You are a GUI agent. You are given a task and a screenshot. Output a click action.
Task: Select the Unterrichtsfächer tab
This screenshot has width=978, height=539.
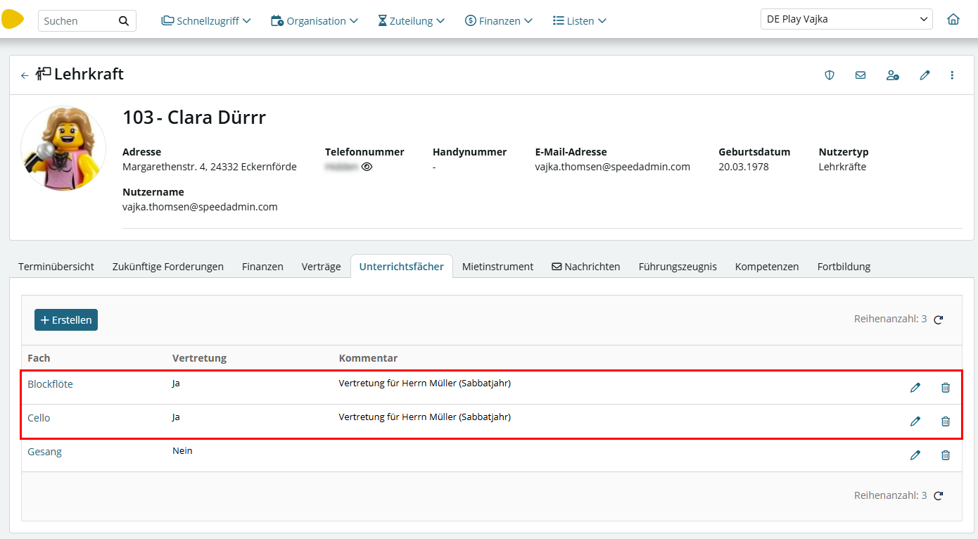402,267
